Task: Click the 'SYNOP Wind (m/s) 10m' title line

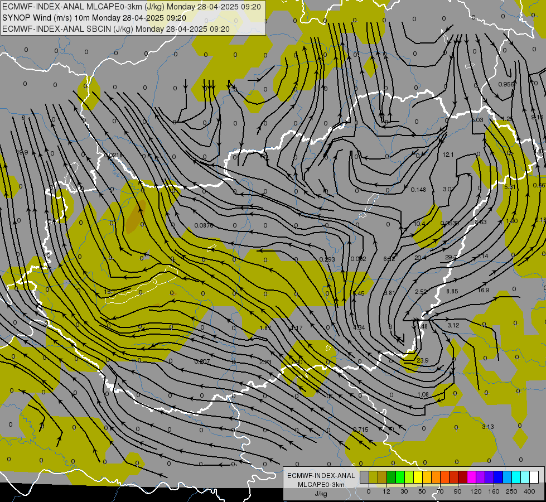Action: pyautogui.click(x=94, y=18)
